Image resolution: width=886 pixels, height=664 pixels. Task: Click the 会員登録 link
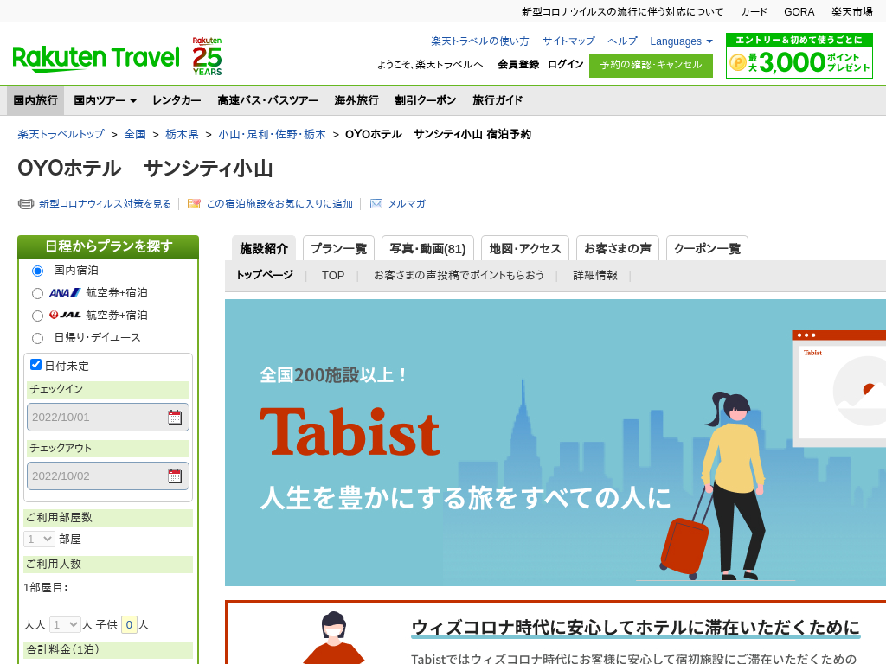click(x=518, y=64)
